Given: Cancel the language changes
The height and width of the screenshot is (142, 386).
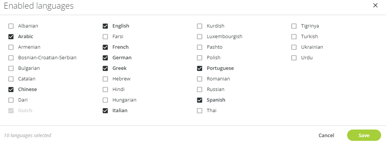Looking at the screenshot, I should [326, 135].
